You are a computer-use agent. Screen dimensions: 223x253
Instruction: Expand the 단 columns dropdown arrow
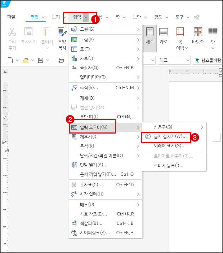click(213, 48)
